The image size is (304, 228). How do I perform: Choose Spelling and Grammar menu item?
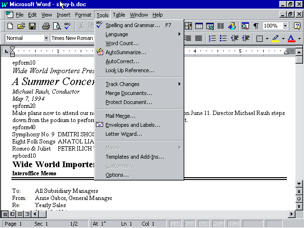pos(139,25)
